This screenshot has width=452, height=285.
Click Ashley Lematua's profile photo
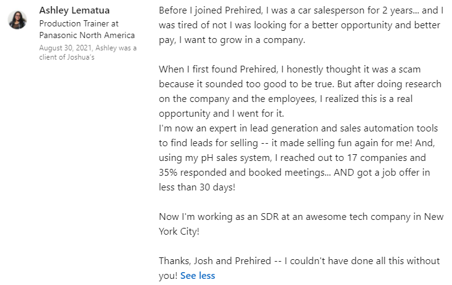point(17,20)
